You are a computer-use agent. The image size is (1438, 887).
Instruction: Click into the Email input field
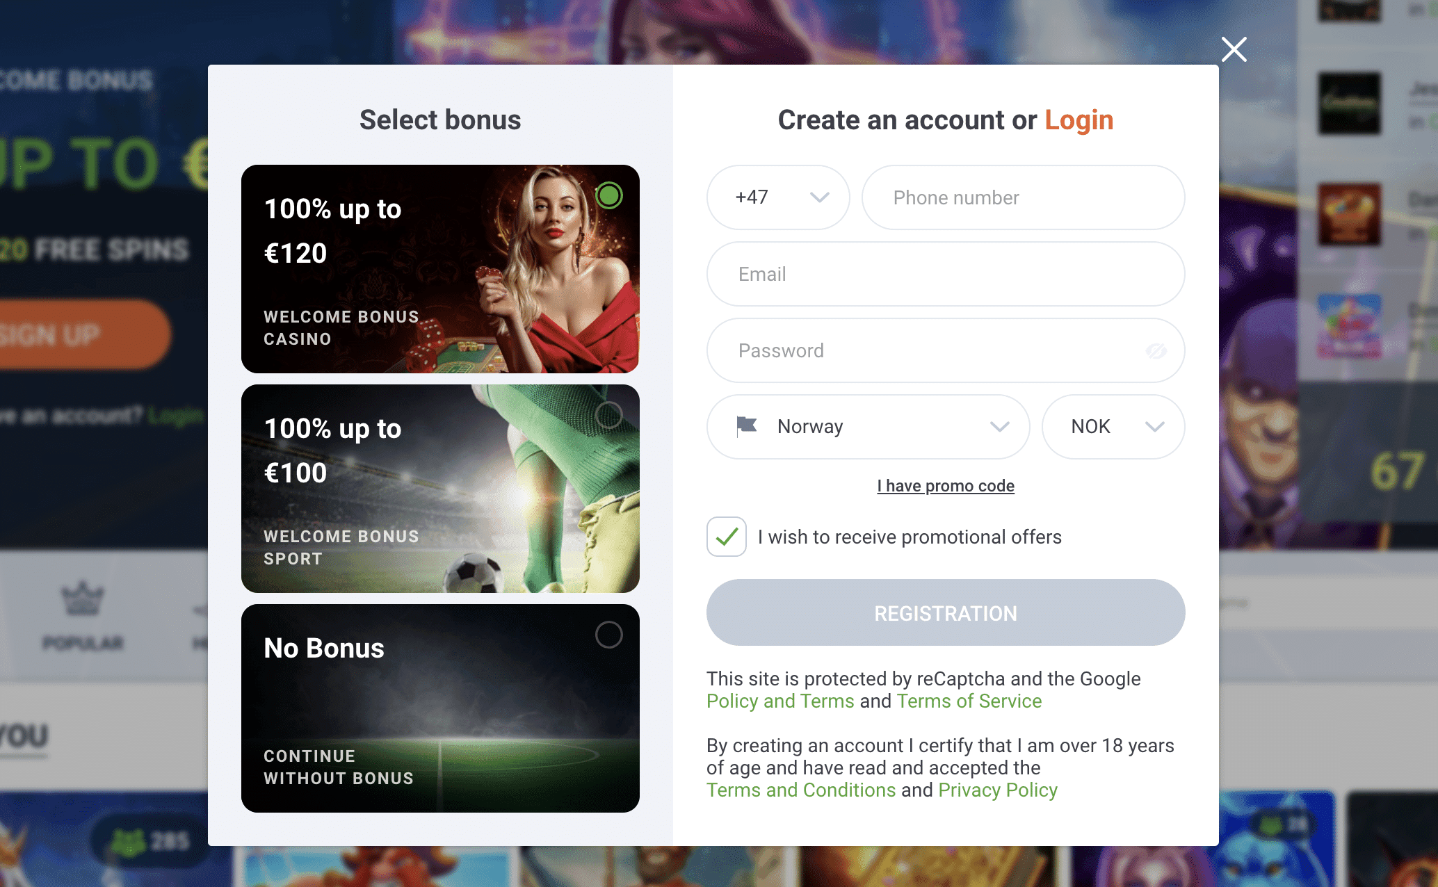pyautogui.click(x=946, y=274)
